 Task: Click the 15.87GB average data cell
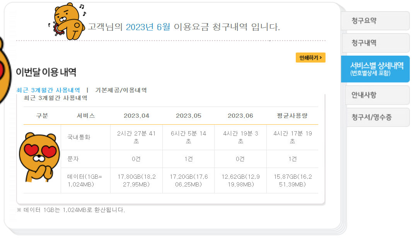click(292, 180)
